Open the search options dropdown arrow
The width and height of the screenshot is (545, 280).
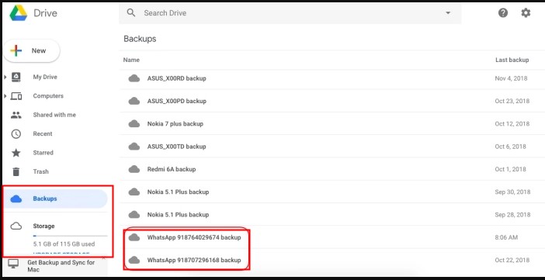[448, 13]
